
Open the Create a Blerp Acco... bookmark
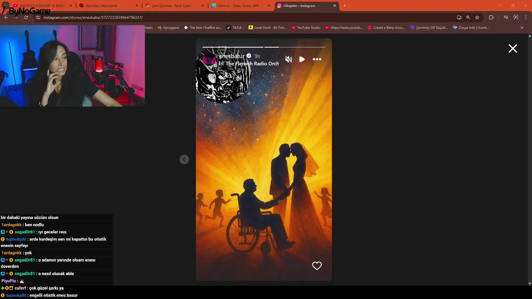pyautogui.click(x=386, y=28)
